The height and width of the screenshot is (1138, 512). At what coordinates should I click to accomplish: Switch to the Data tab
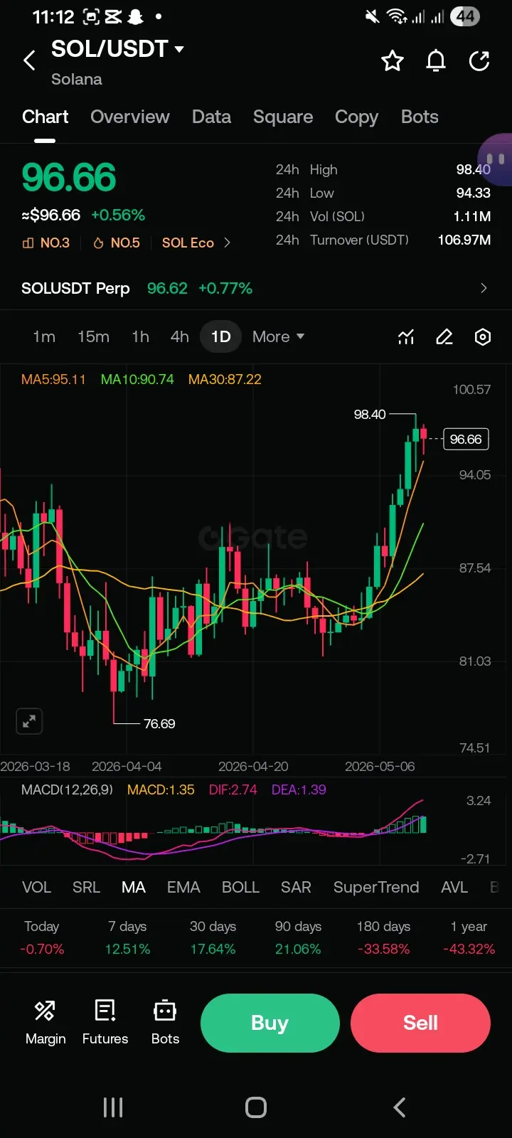point(211,117)
